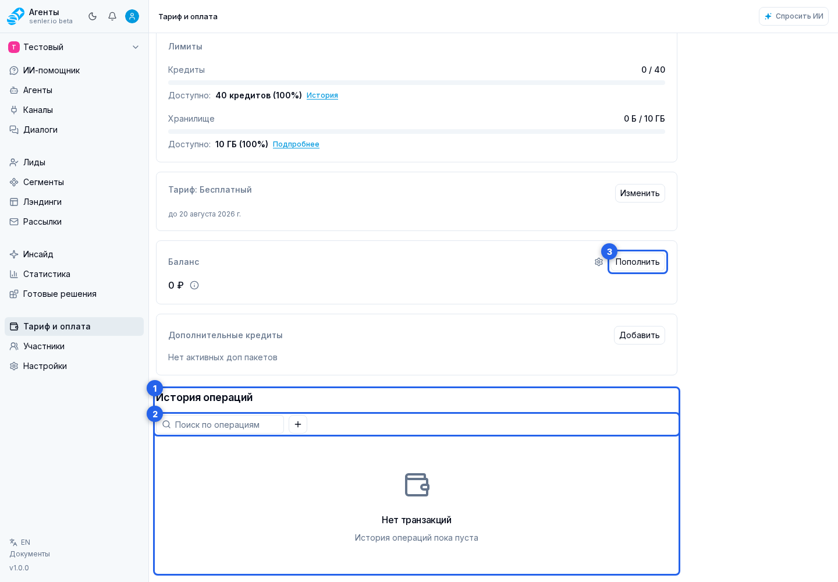Click Пополнить balance button
838x582 pixels.
pos(638,262)
